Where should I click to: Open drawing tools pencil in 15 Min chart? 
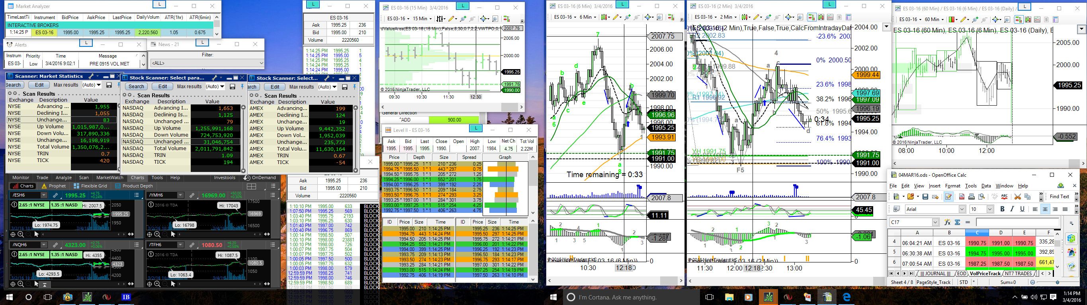coord(452,19)
